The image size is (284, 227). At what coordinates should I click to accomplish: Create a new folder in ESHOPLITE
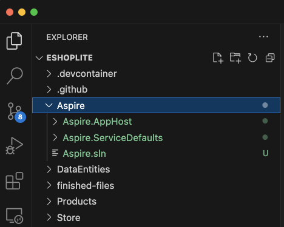click(x=235, y=58)
